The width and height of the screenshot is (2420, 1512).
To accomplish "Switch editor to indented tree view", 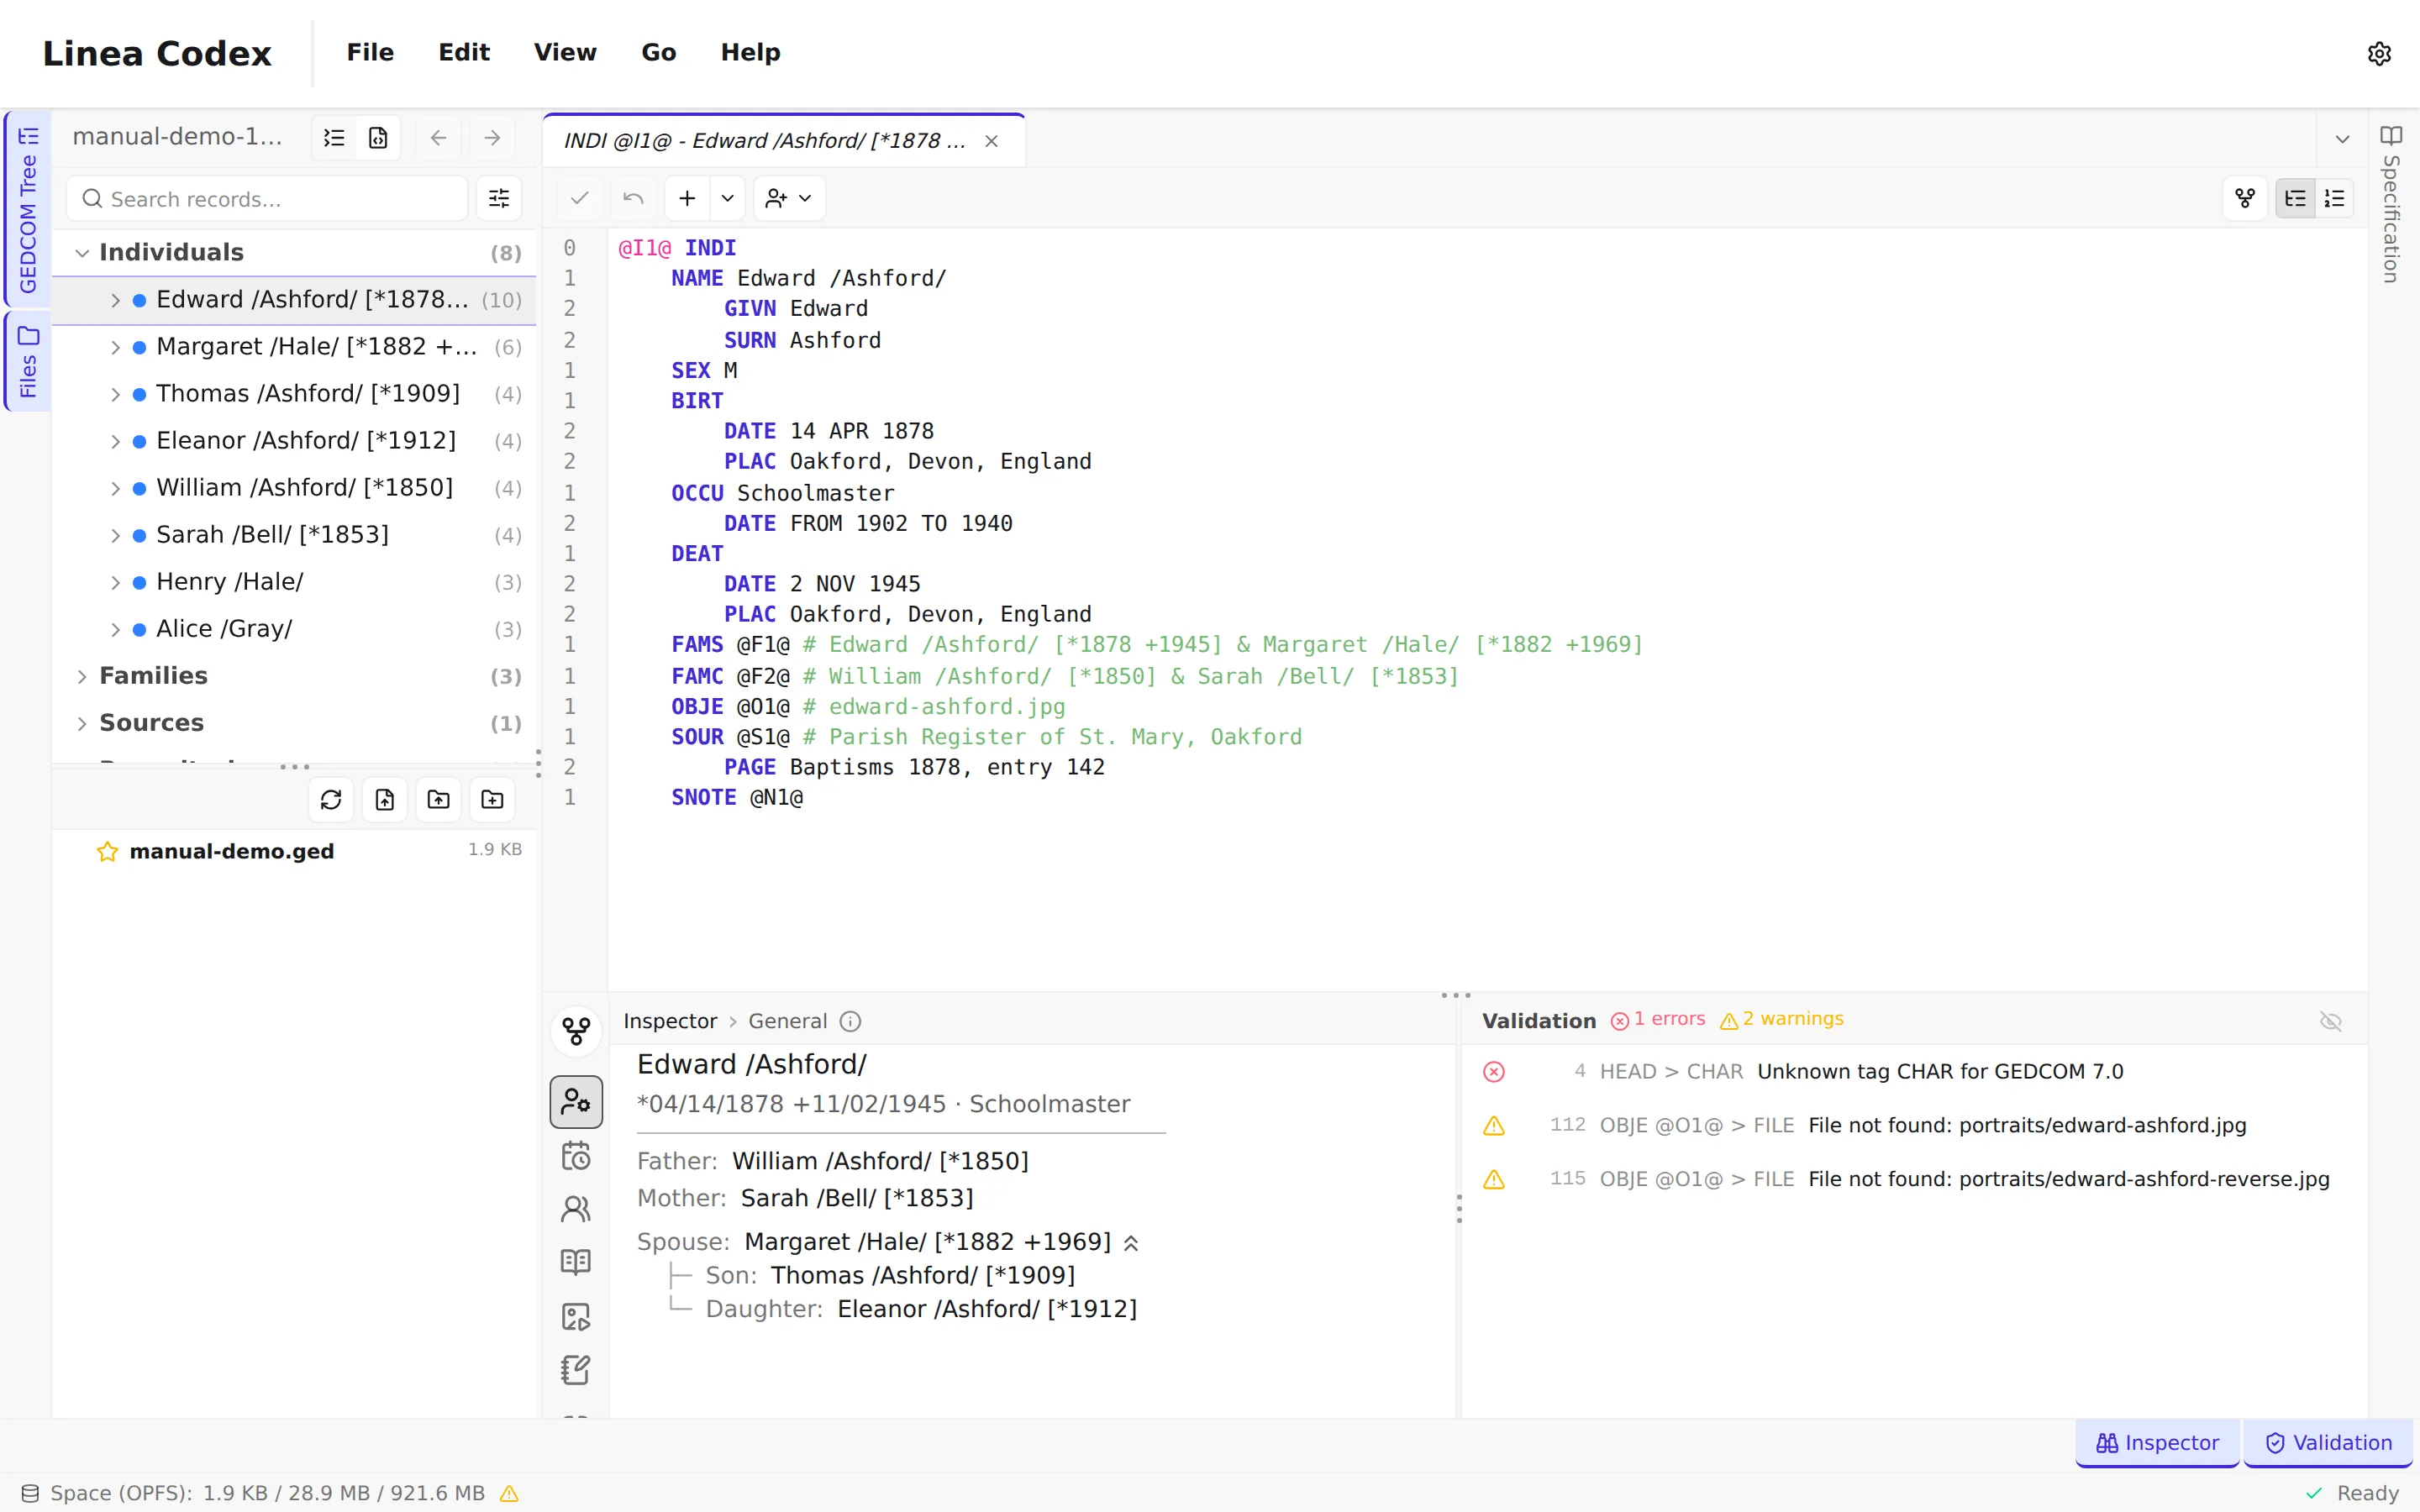I will (2295, 198).
